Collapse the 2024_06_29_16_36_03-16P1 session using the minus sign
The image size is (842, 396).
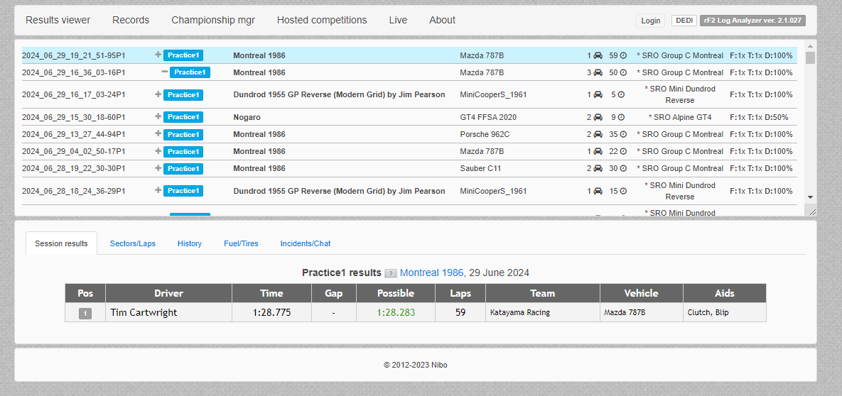[165, 72]
